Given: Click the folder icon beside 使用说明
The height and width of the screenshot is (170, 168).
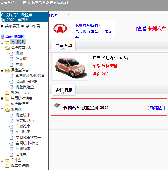Looking at the screenshot, I should (x=7, y=42).
